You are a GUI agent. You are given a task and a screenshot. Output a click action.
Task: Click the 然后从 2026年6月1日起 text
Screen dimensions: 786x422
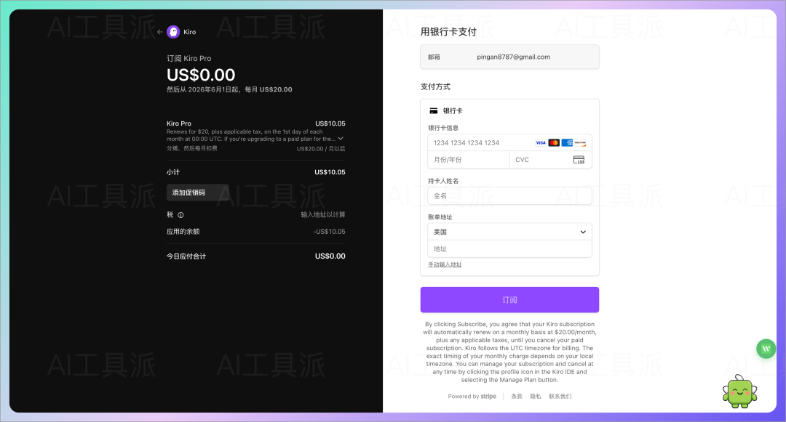click(202, 89)
